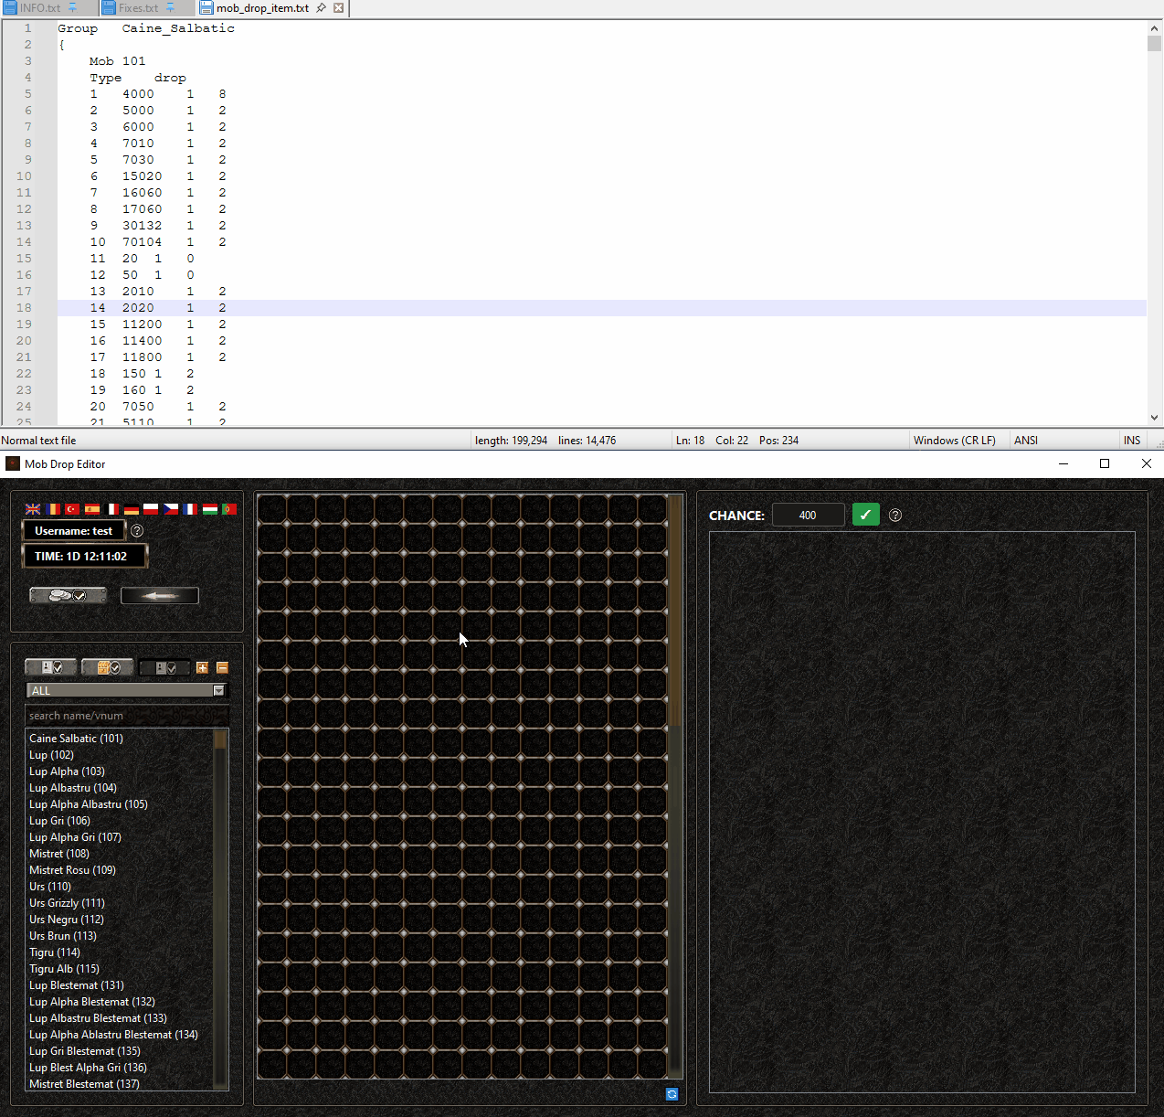Close the mob_drop_item.txt tab
Viewport: 1164px width, 1117px height.
click(x=339, y=8)
